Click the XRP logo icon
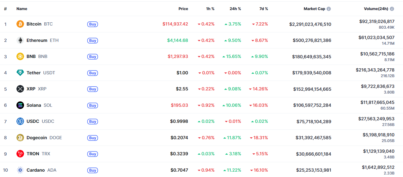The image size is (403, 177). pos(20,89)
